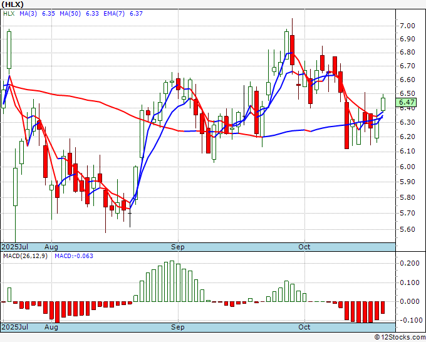This screenshot has height=342, width=426.
Task: Click the 0.000 MACD axis label
Action: (410, 301)
